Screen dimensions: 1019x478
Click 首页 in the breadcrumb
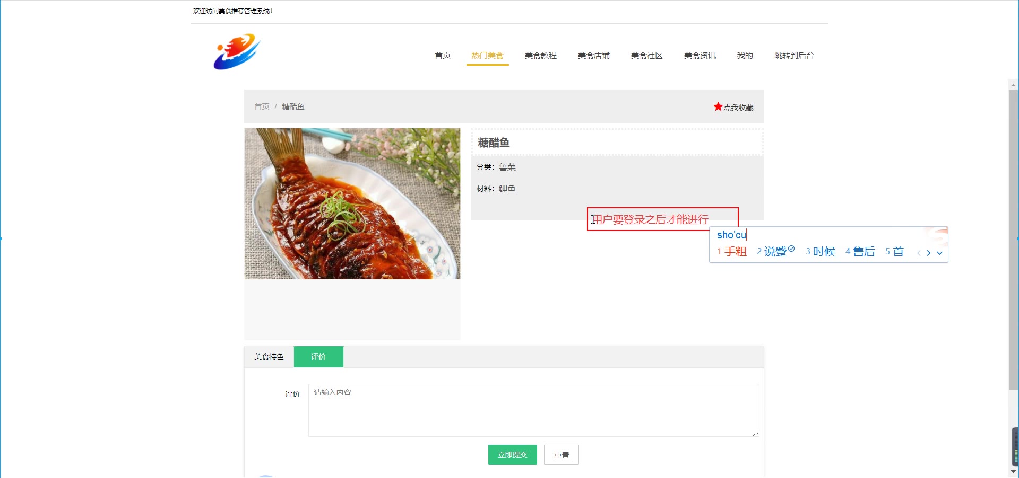pos(262,107)
